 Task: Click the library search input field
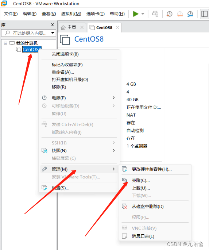29,33
